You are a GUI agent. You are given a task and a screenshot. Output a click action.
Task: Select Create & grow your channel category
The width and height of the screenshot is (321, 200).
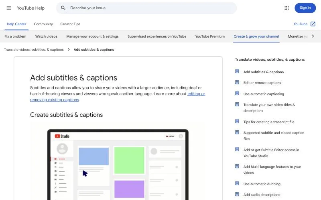(x=256, y=36)
